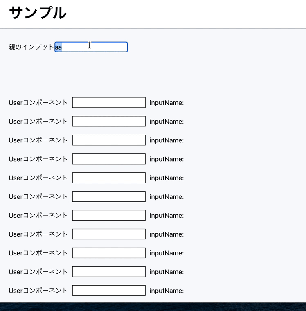Click the bottom row's inputName: label
306x311 pixels.
(x=166, y=291)
